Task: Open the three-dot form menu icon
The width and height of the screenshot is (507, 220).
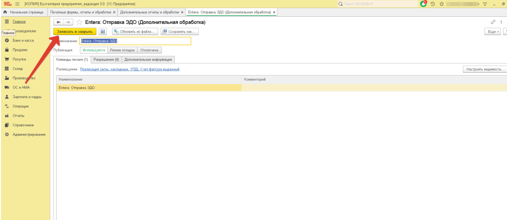Action: pos(501,22)
